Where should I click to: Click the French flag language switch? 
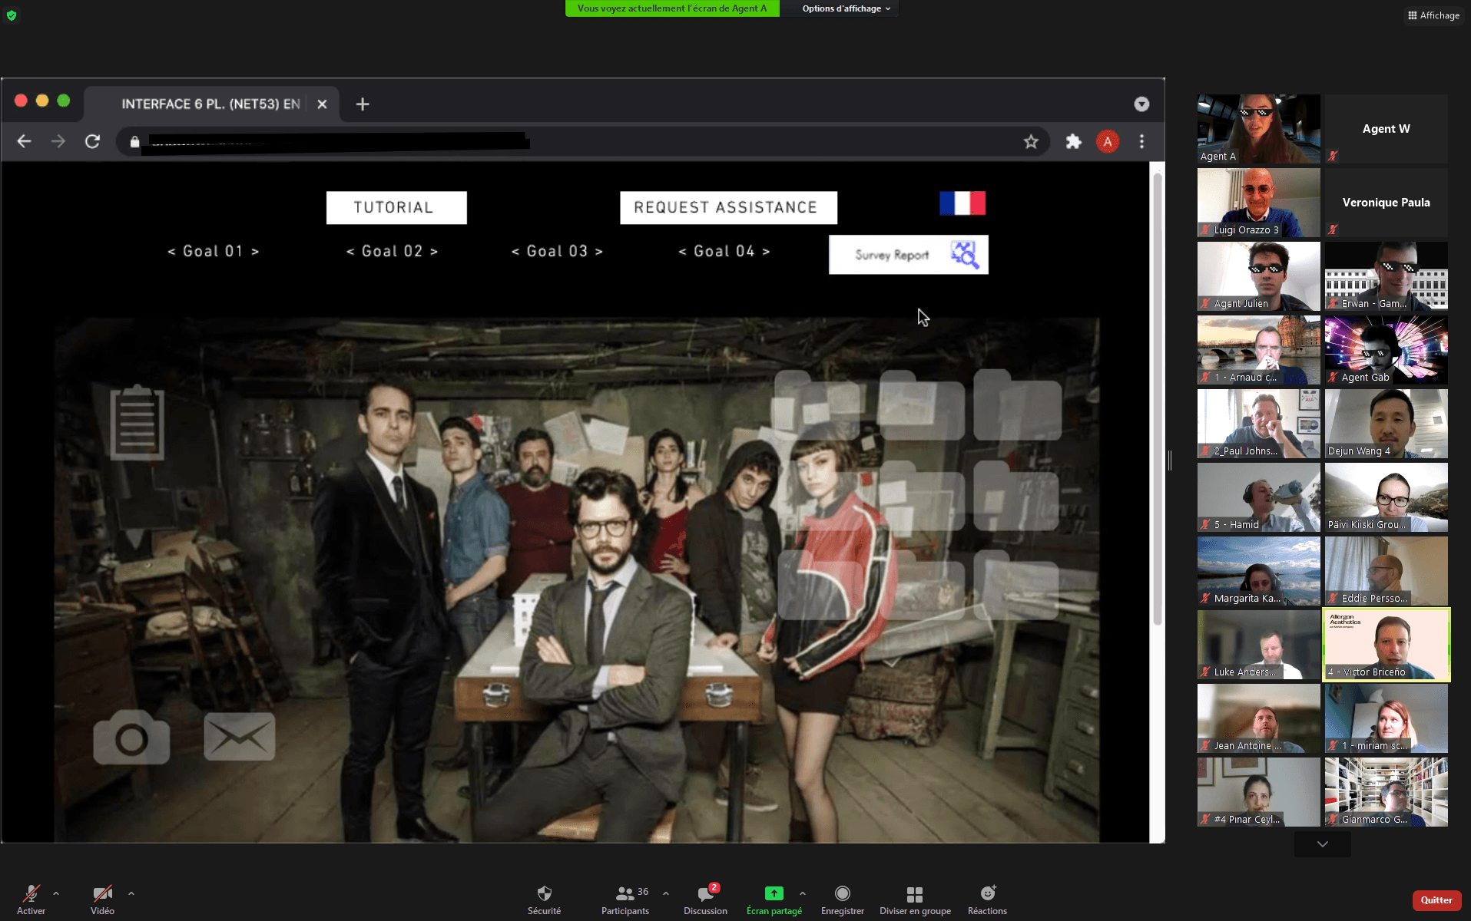tap(962, 203)
